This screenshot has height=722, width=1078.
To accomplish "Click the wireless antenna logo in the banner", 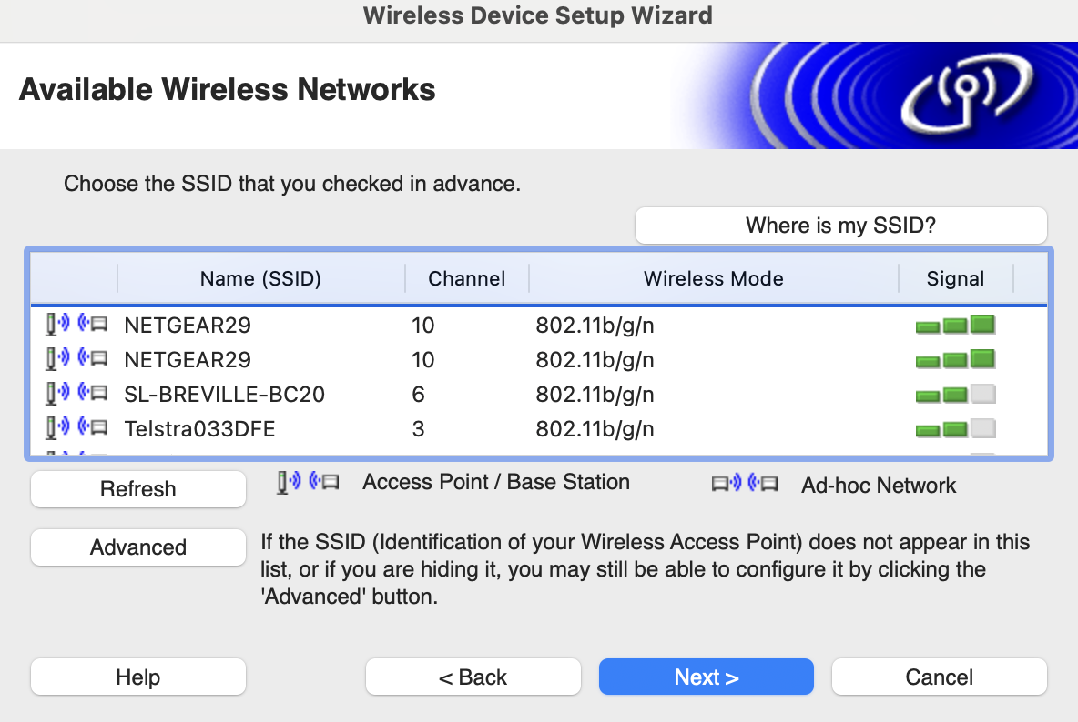I will [965, 95].
